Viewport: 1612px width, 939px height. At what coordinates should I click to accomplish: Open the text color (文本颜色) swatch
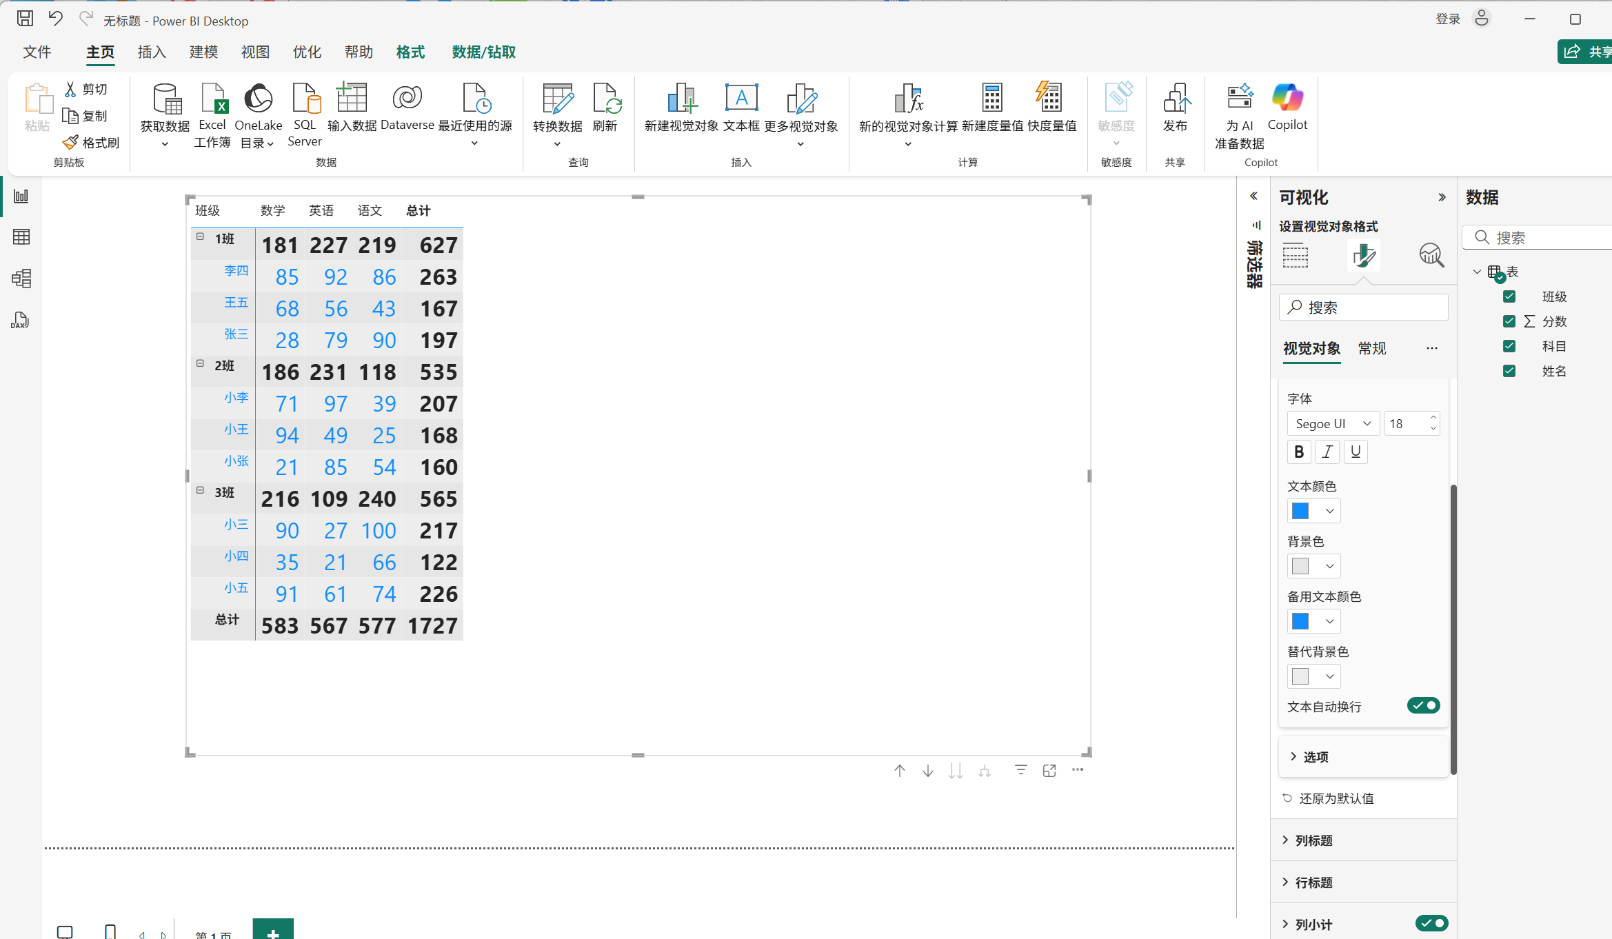click(x=1313, y=511)
